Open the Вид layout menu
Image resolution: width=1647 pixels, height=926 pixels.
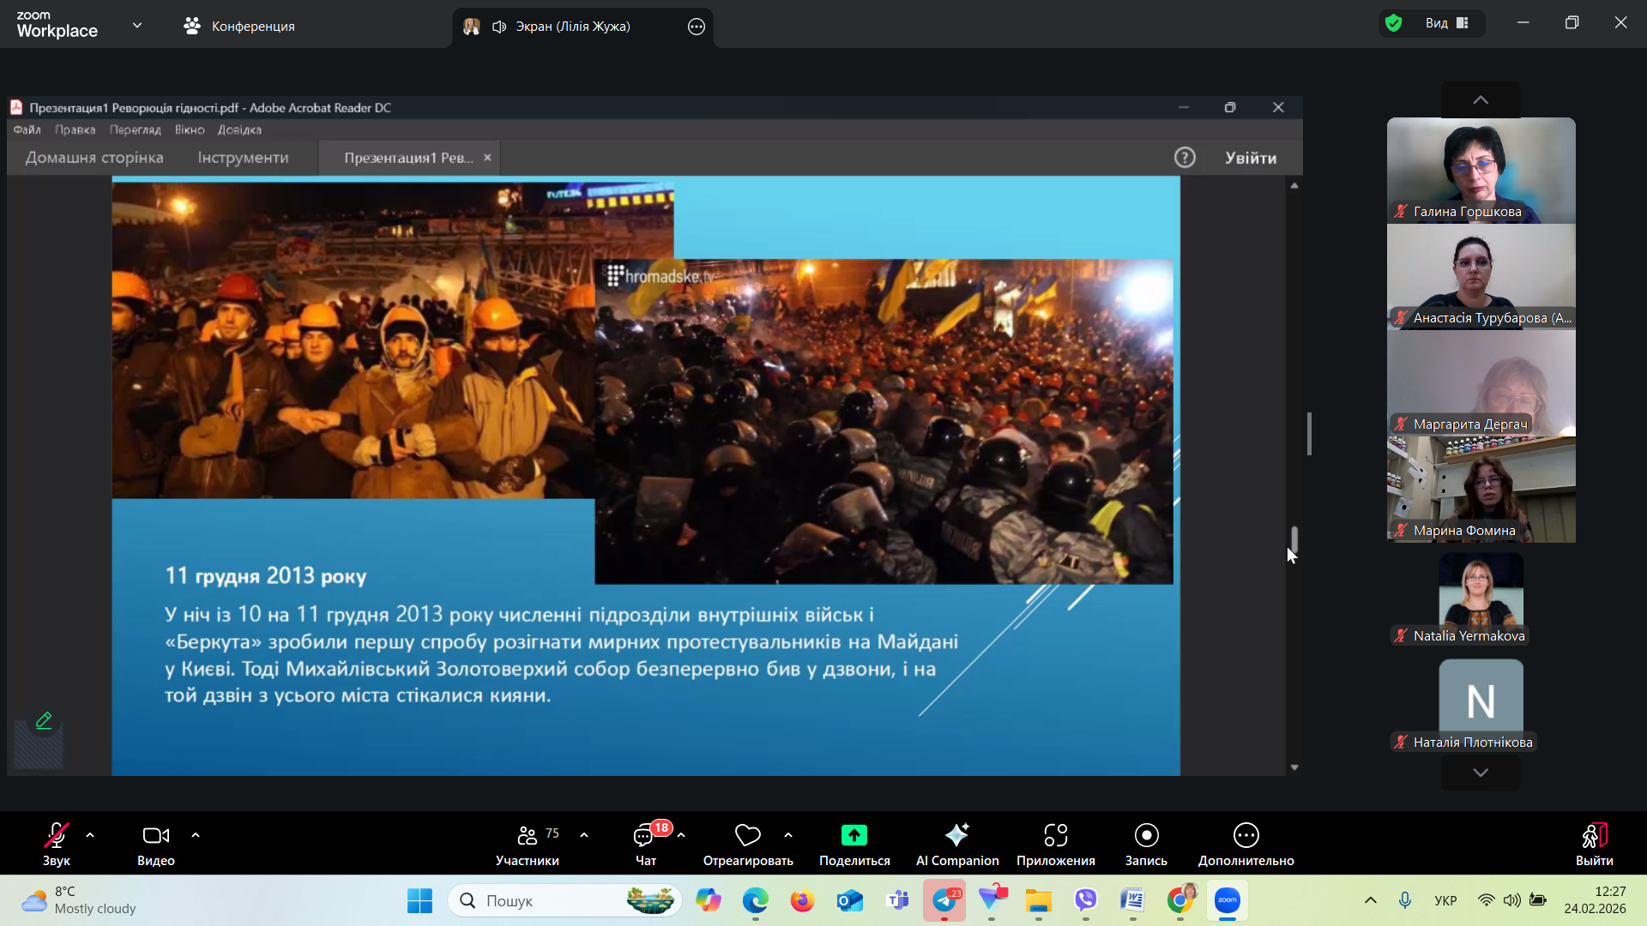pyautogui.click(x=1447, y=23)
